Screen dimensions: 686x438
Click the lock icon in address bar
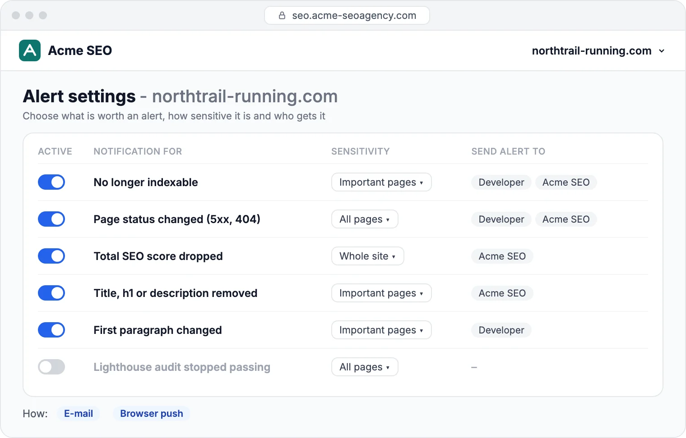click(x=282, y=15)
